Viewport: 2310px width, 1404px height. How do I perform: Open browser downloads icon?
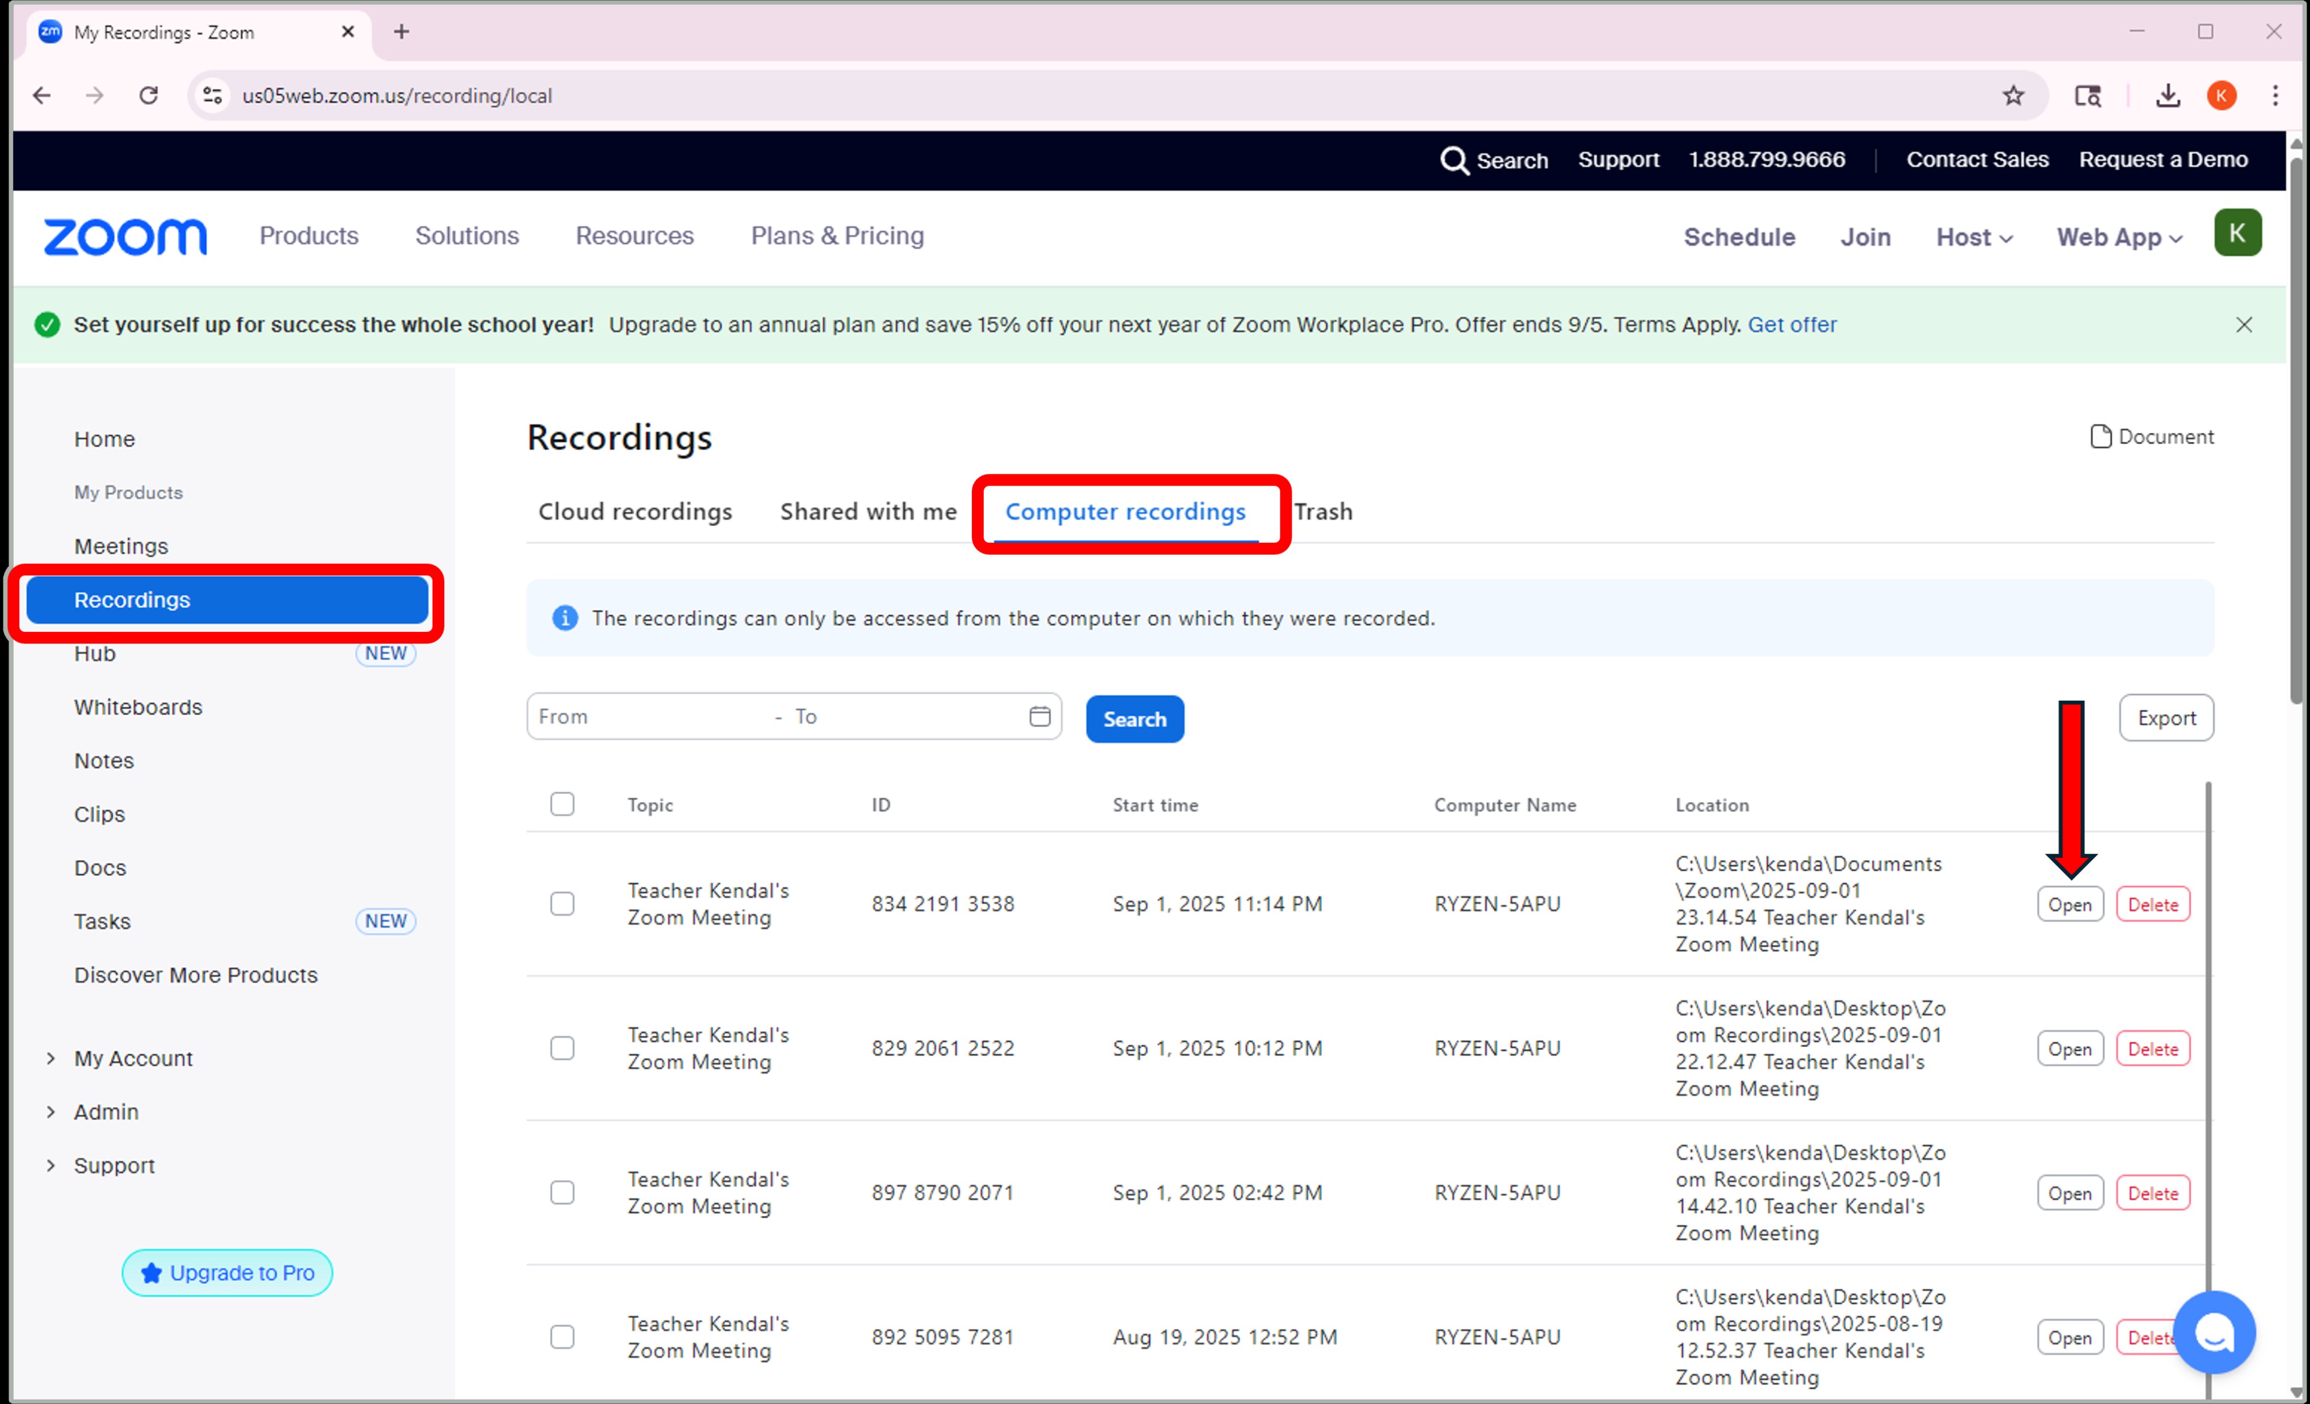pyautogui.click(x=2168, y=96)
